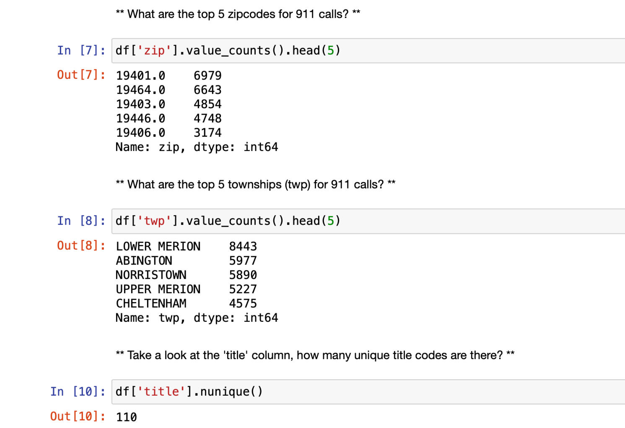The width and height of the screenshot is (625, 428).
Task: Select the In [10] cell prompt
Action: tap(78, 392)
